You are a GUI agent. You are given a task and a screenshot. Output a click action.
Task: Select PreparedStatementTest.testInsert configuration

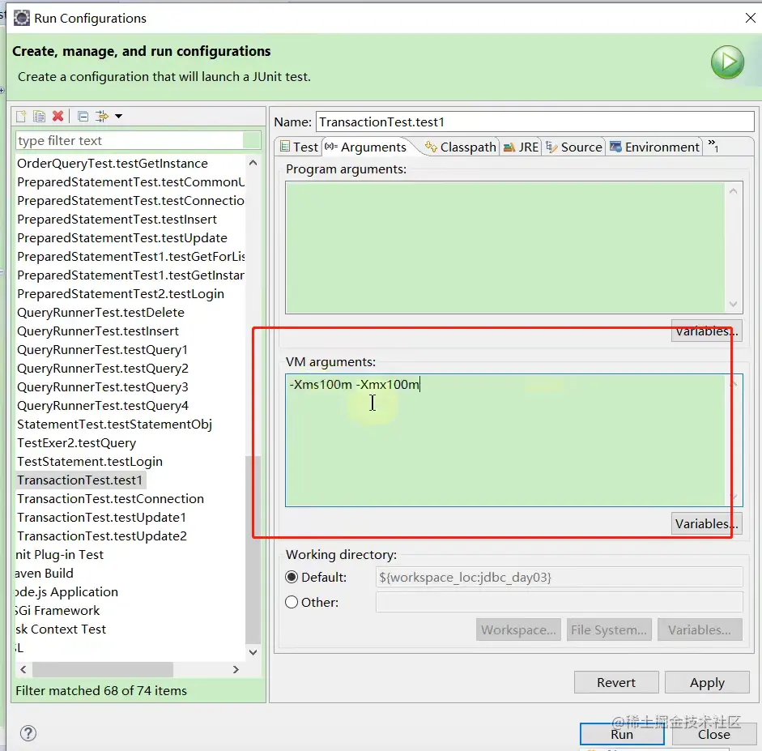[117, 220]
